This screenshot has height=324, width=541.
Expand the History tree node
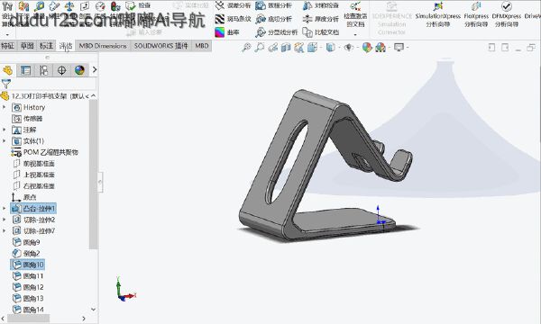5,107
